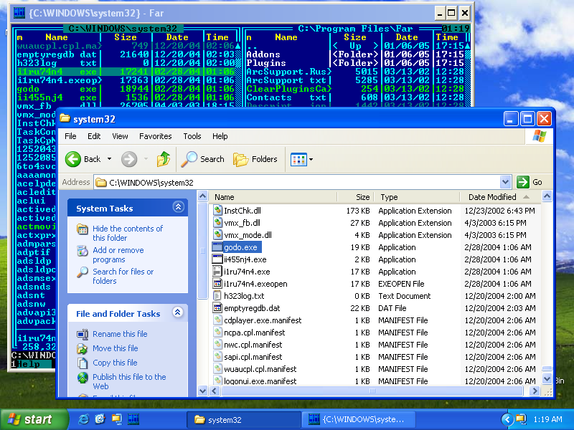Viewport: 574px width, 430px height.
Task: Click the task pane vertical scrollbar thumb
Action: pos(202,251)
